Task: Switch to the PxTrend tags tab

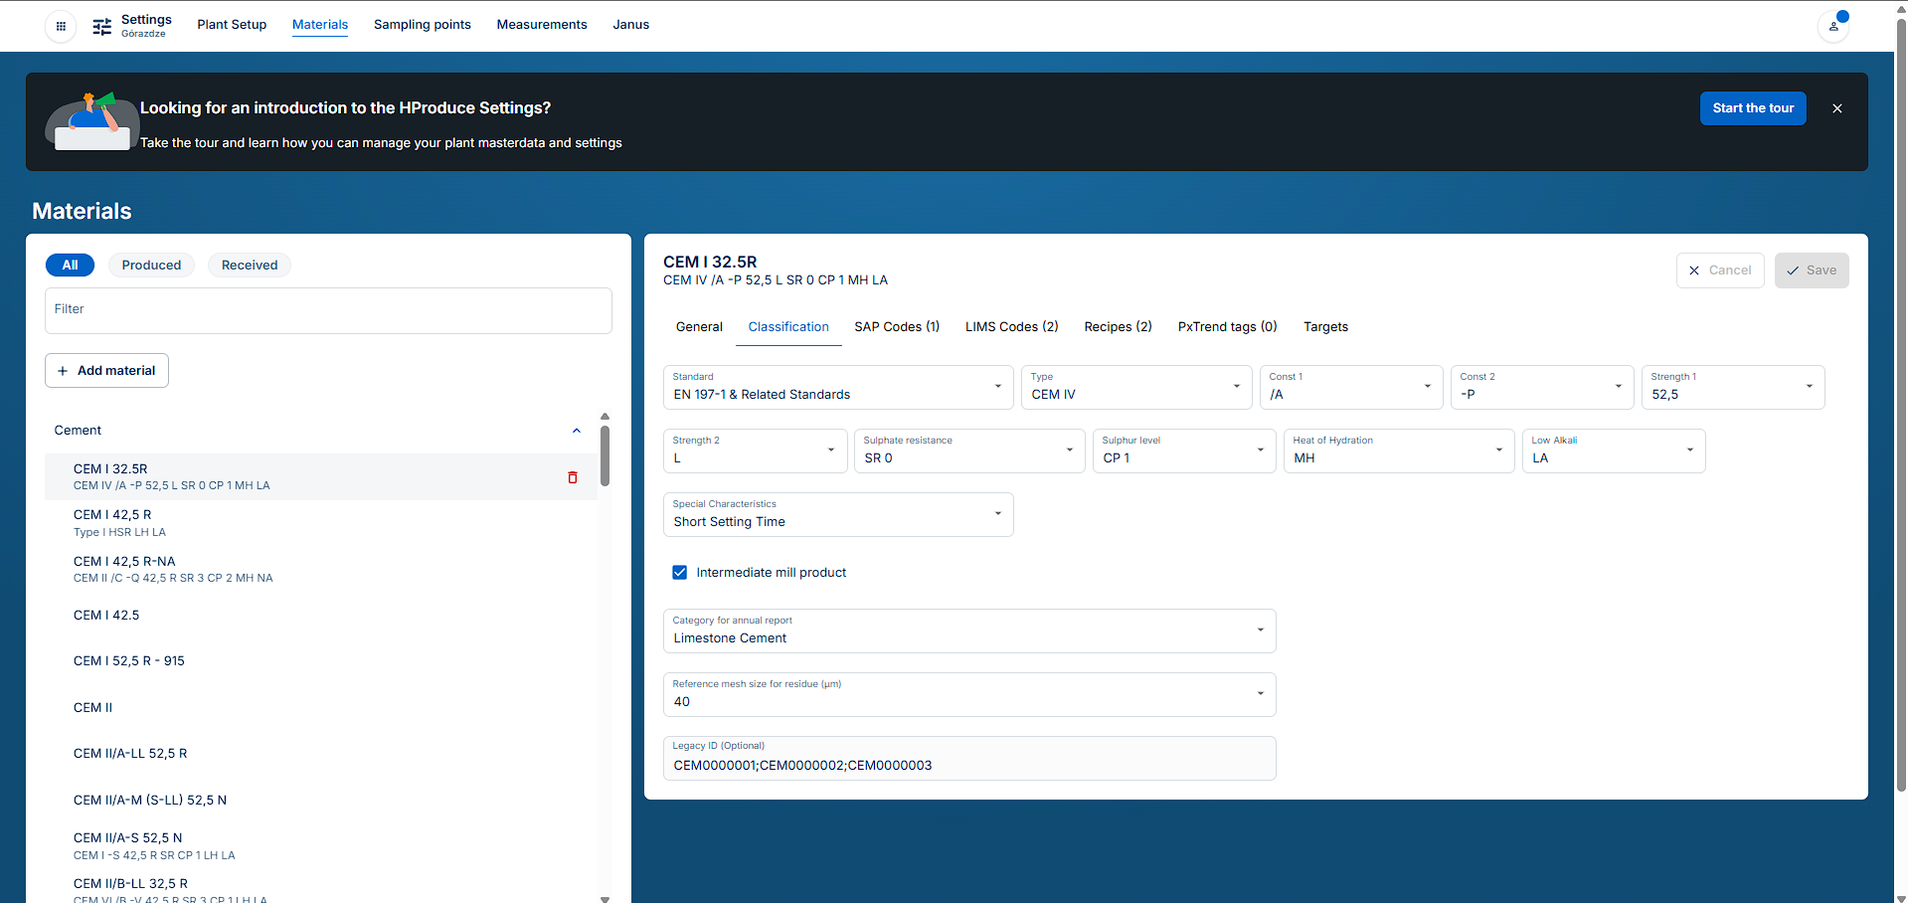Action: (1227, 327)
